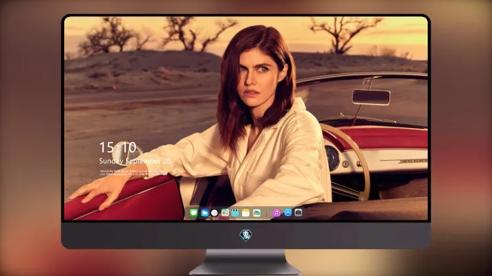
Task: Click the 15:10 time on desktop widget
Action: pyautogui.click(x=117, y=147)
